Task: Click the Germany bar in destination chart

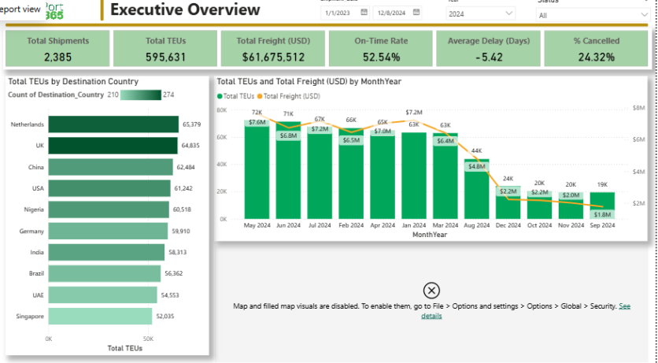Action: tap(108, 232)
